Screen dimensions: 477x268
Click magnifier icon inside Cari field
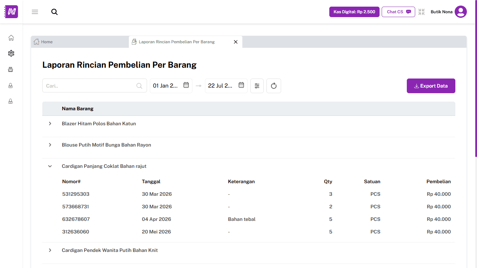[139, 86]
